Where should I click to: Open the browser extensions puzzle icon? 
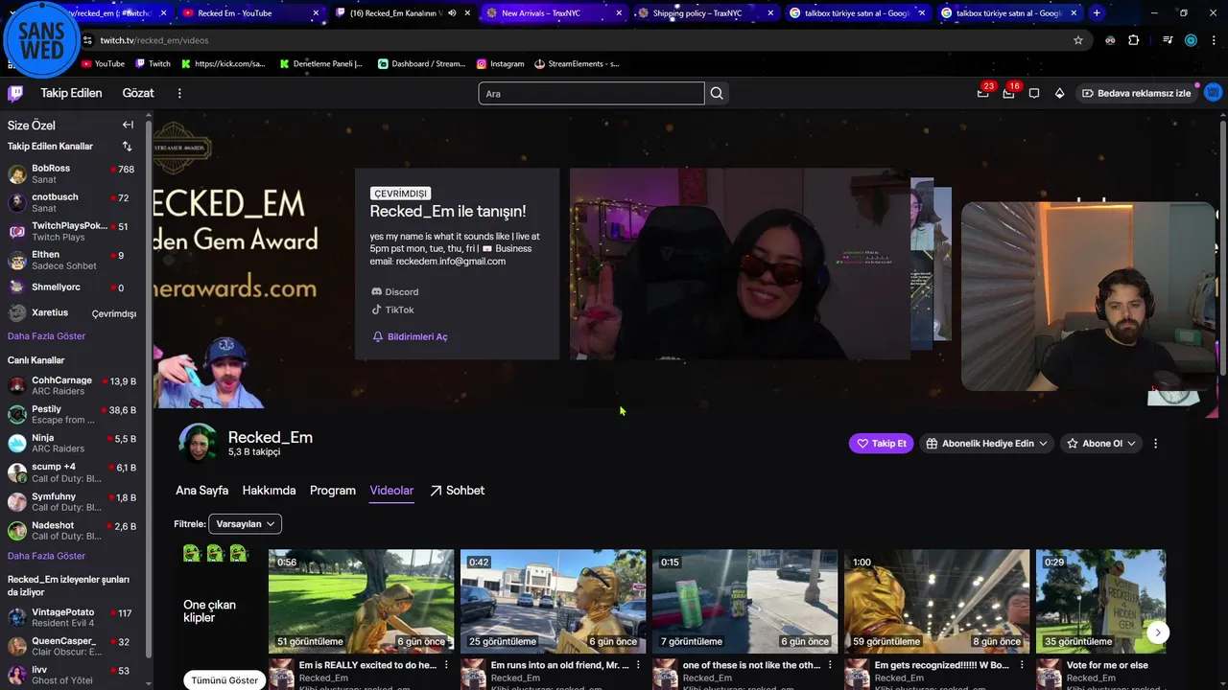click(x=1134, y=40)
